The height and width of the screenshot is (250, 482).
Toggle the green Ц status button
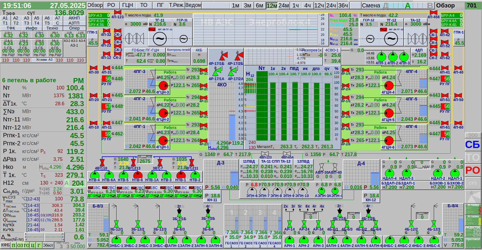[x=33, y=245]
